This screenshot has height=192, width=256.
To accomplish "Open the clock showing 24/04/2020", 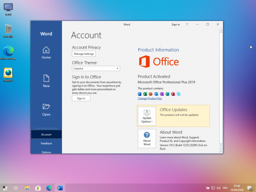I will click(x=237, y=188).
